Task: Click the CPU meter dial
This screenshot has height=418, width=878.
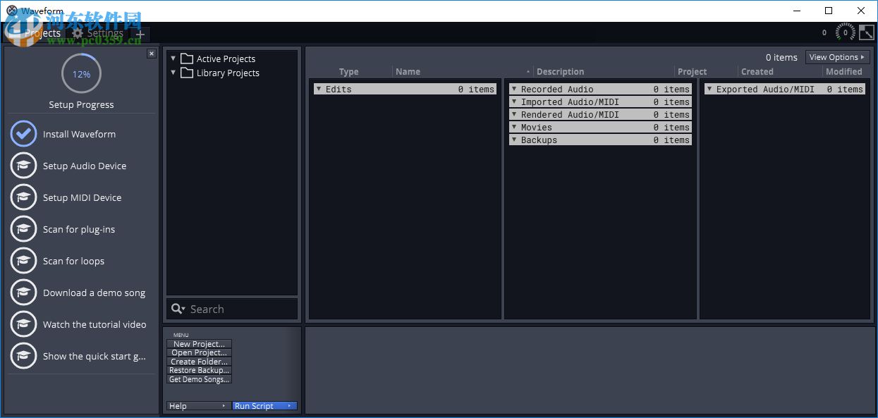Action: (x=844, y=32)
